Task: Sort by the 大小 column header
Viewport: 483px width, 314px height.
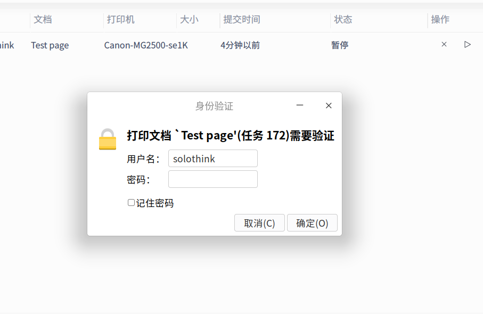Action: [x=189, y=20]
